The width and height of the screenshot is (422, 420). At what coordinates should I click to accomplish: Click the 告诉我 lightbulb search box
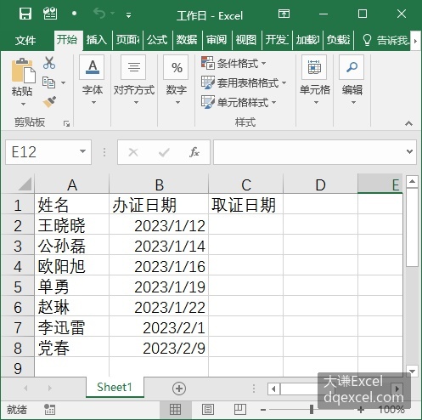[385, 40]
